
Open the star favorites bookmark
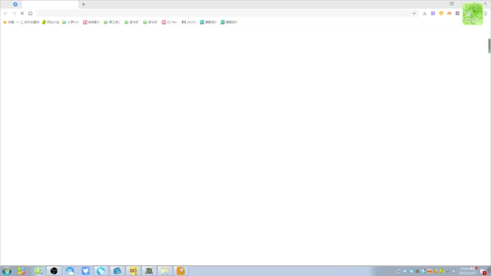point(9,22)
